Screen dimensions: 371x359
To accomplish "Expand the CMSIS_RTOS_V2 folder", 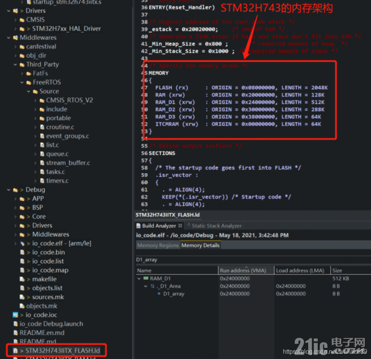I will (x=35, y=101).
